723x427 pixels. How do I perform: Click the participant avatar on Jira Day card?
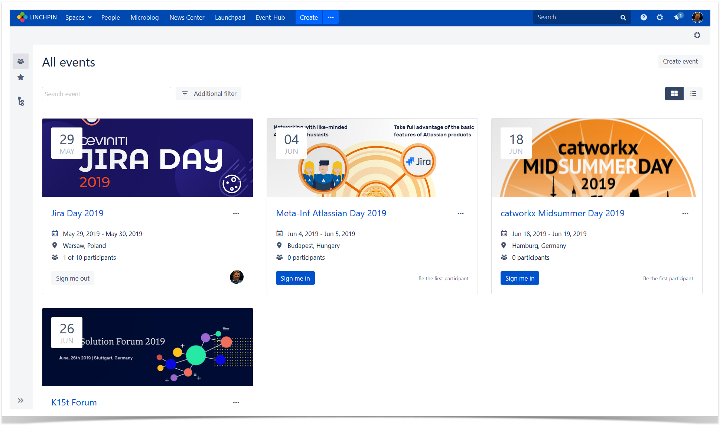(x=237, y=277)
